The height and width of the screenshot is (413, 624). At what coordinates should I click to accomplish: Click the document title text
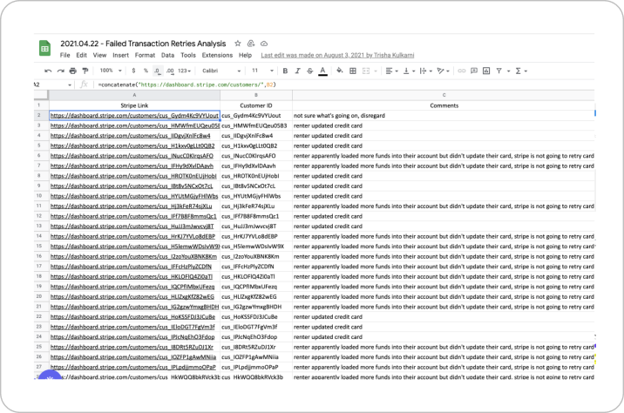pyautogui.click(x=143, y=44)
